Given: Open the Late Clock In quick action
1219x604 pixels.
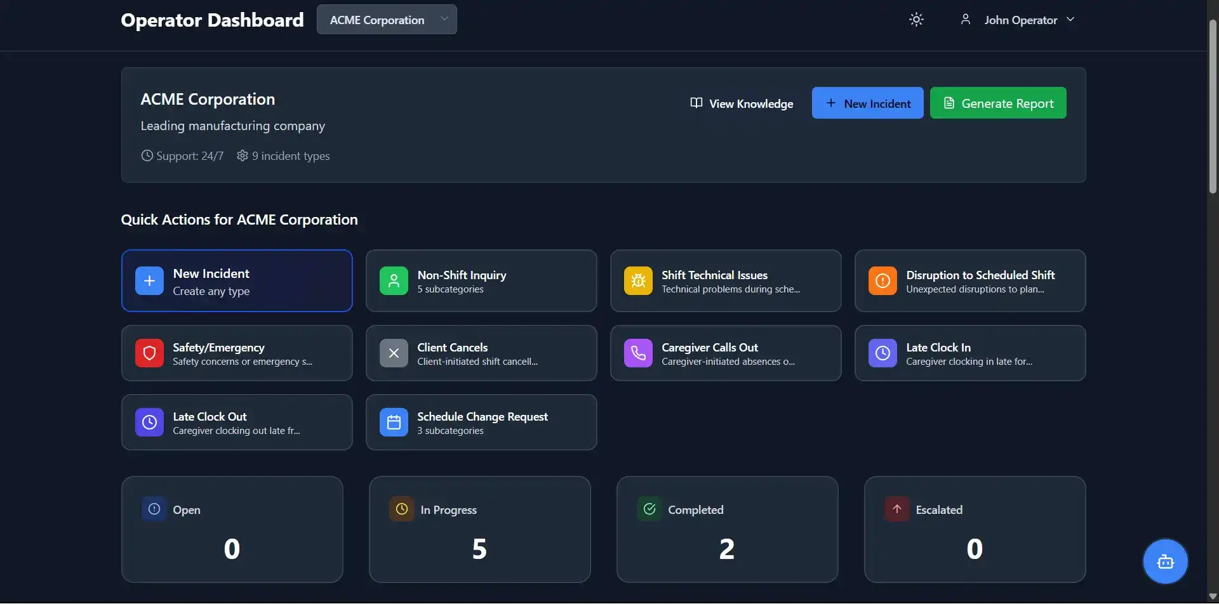Looking at the screenshot, I should pos(970,353).
